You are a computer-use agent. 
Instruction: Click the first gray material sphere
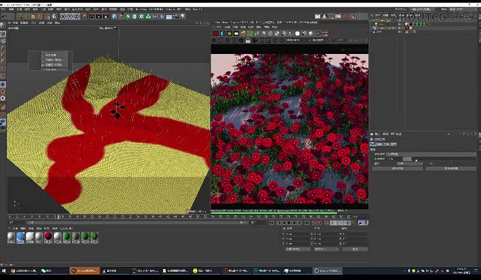(11, 236)
